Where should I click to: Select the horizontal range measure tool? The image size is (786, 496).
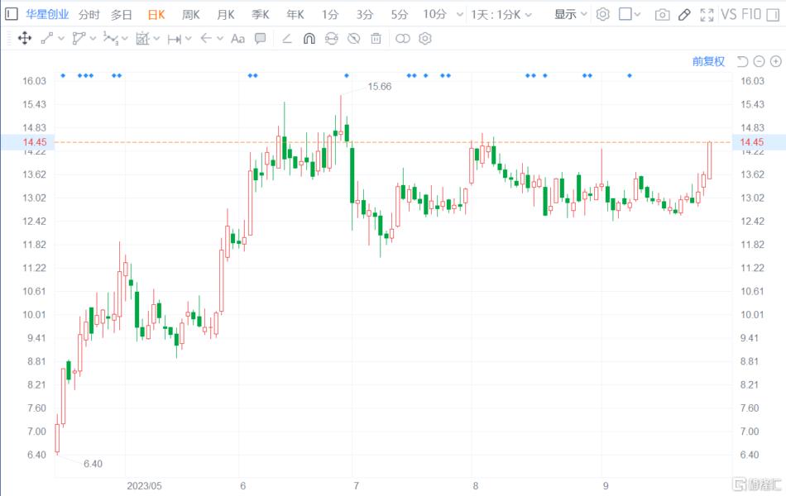174,39
